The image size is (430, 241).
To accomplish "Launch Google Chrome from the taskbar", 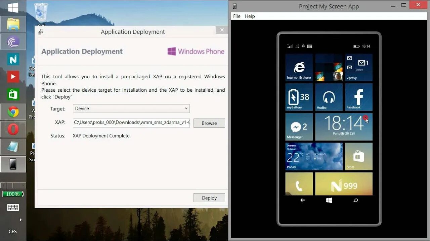I will [13, 112].
